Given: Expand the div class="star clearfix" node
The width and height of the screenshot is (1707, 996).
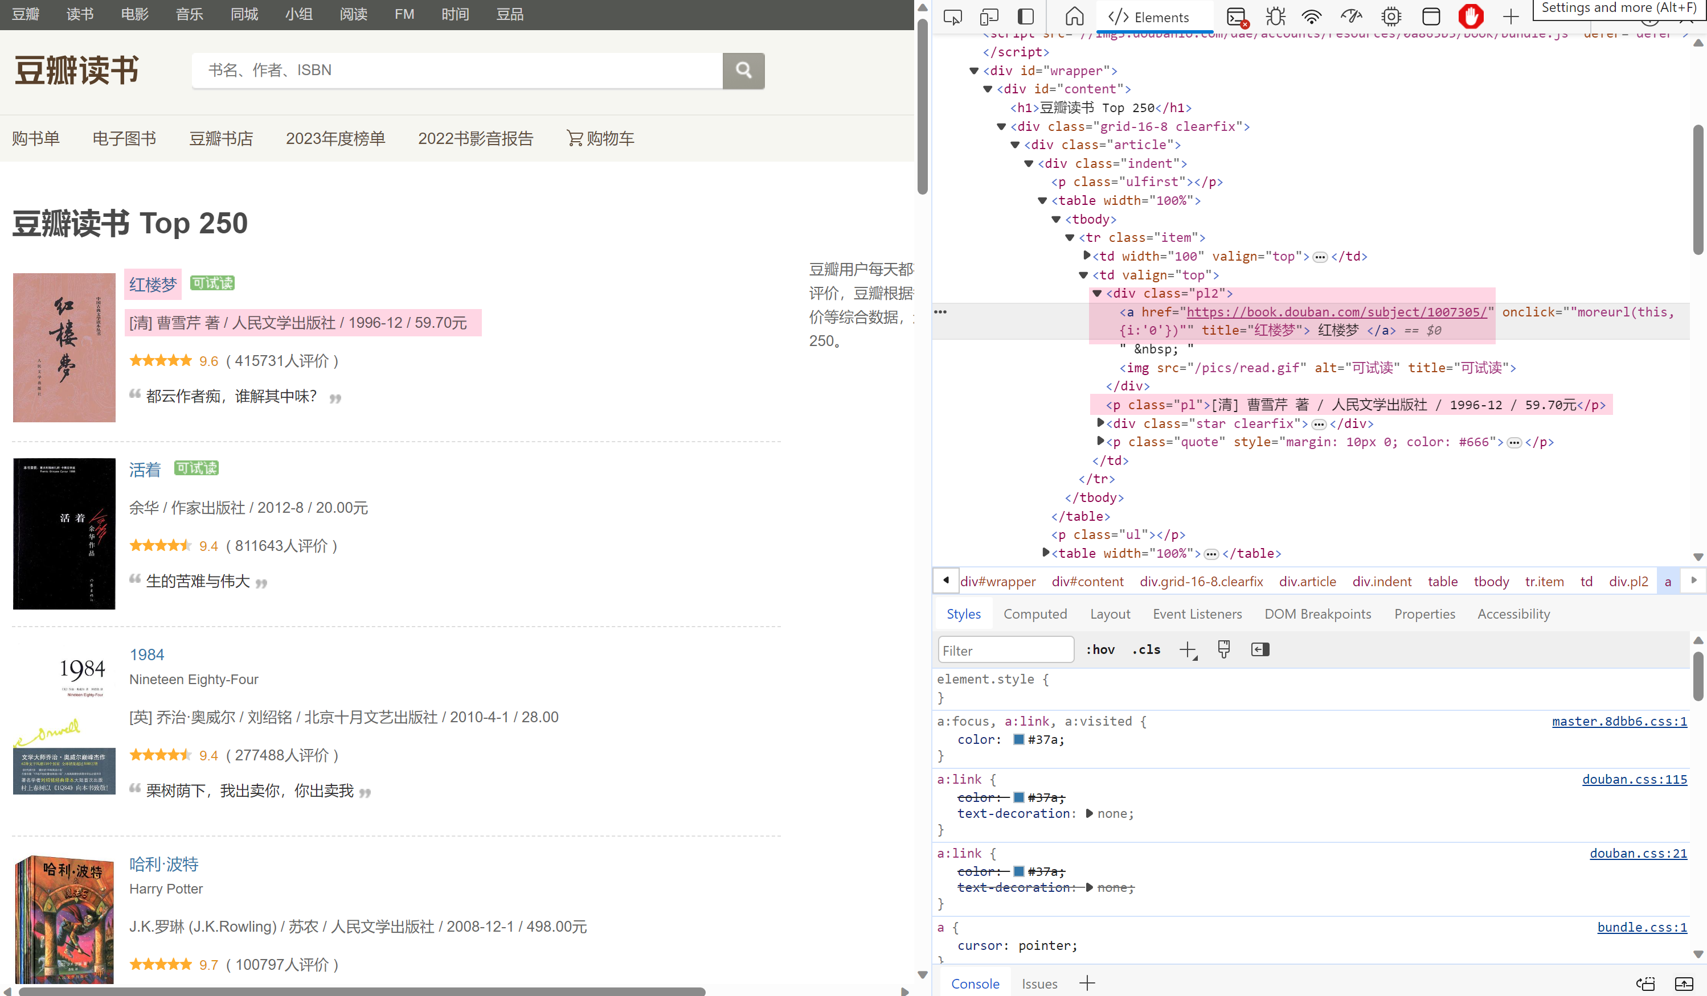Looking at the screenshot, I should (x=1100, y=422).
